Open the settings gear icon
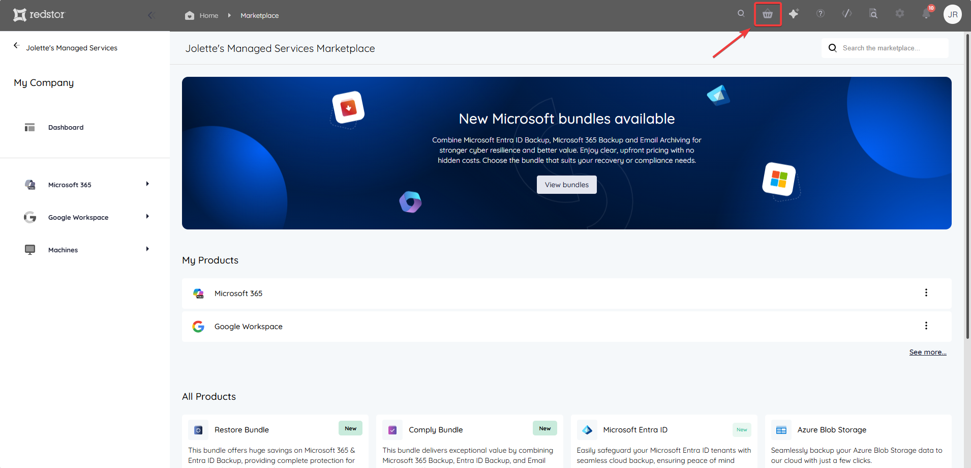Image resolution: width=971 pixels, height=468 pixels. pyautogui.click(x=900, y=14)
